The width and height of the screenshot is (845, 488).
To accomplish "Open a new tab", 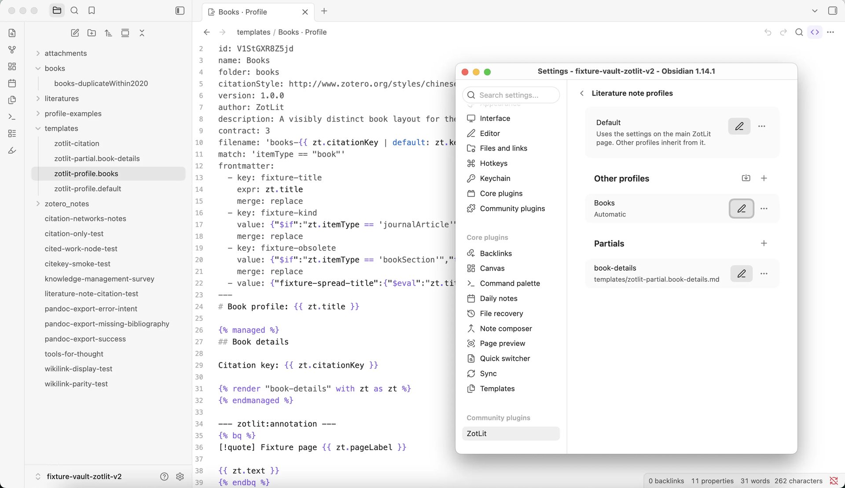I will pyautogui.click(x=324, y=11).
